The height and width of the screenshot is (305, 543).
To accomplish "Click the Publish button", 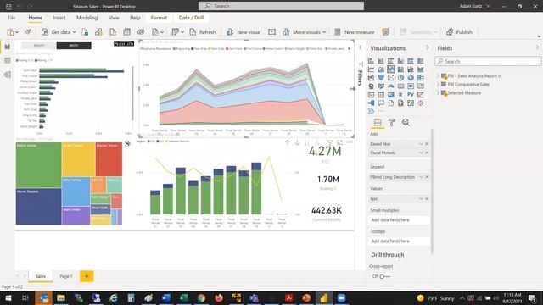I will point(459,32).
